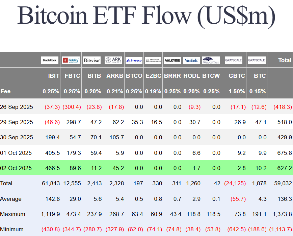The image size is (293, 236).
Task: Click the VanEck logo icon
Action: [191, 61]
